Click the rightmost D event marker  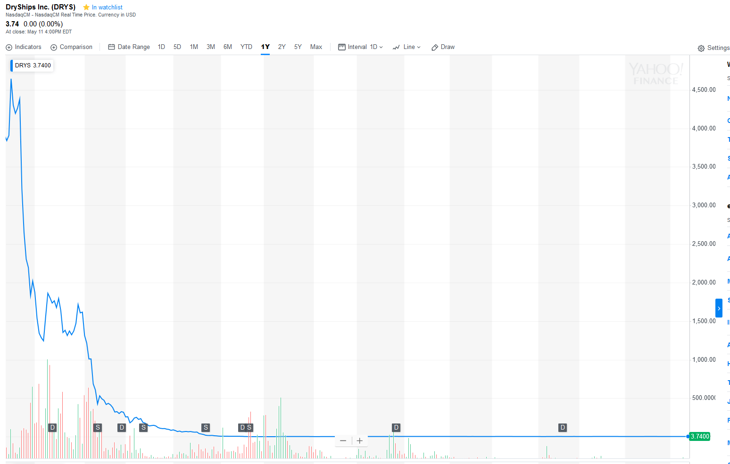coord(563,428)
